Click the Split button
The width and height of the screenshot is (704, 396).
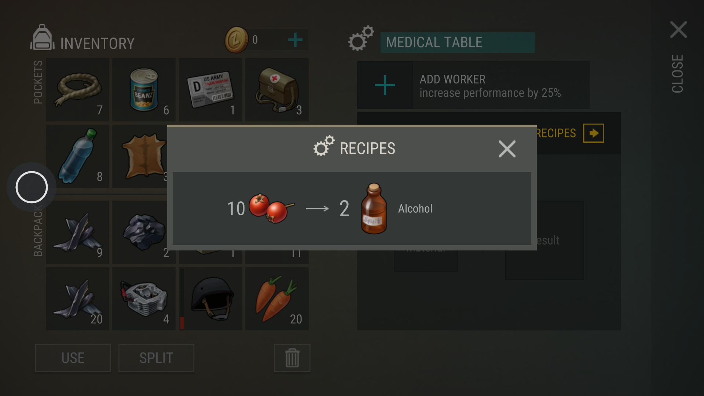[156, 358]
